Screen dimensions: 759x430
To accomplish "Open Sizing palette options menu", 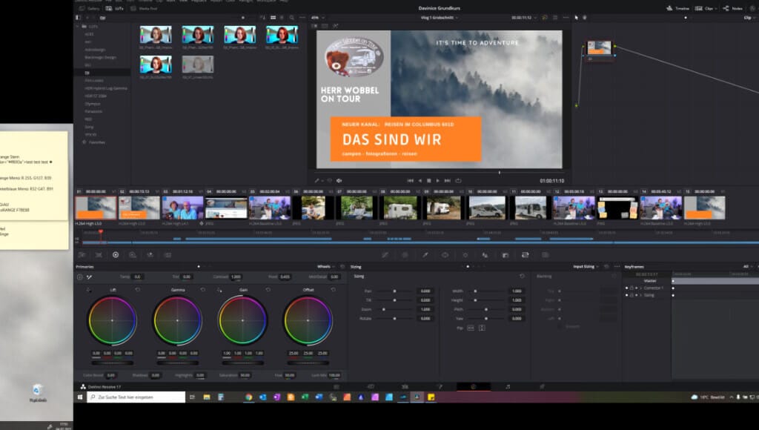I will click(617, 266).
